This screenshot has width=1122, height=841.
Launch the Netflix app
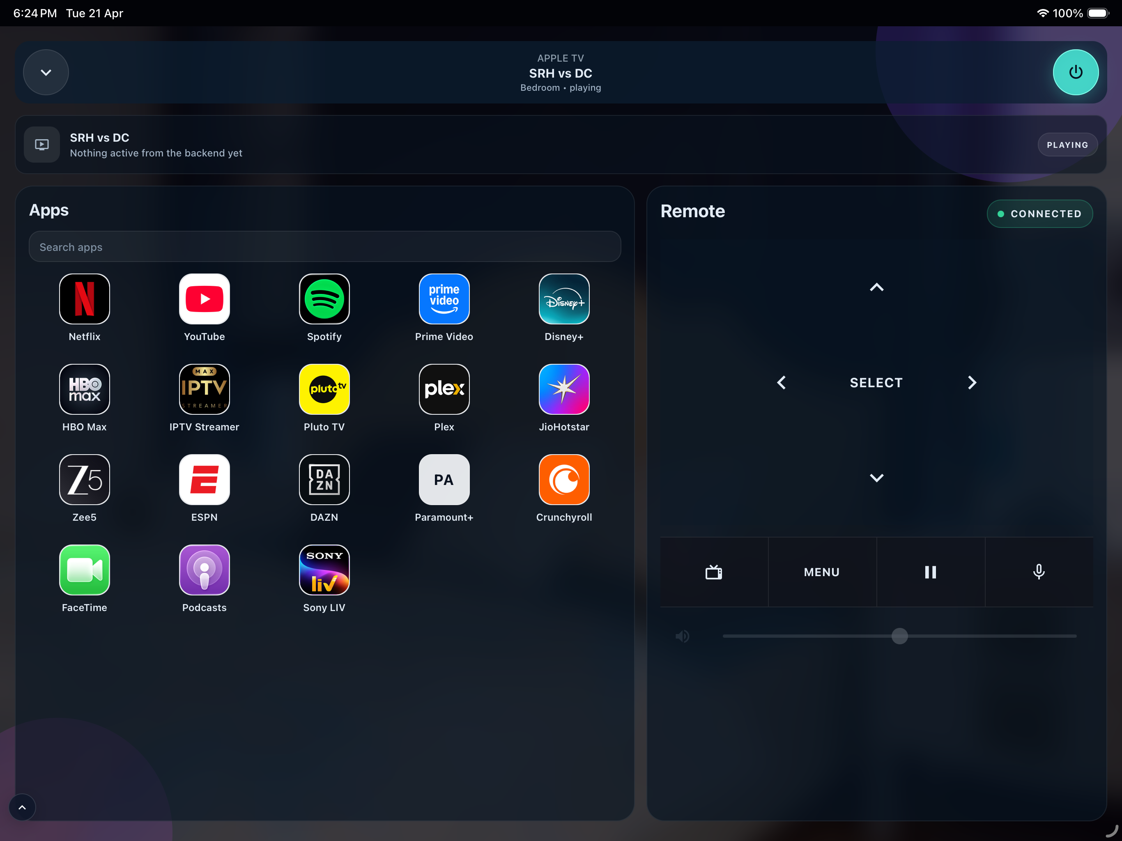[x=84, y=299]
